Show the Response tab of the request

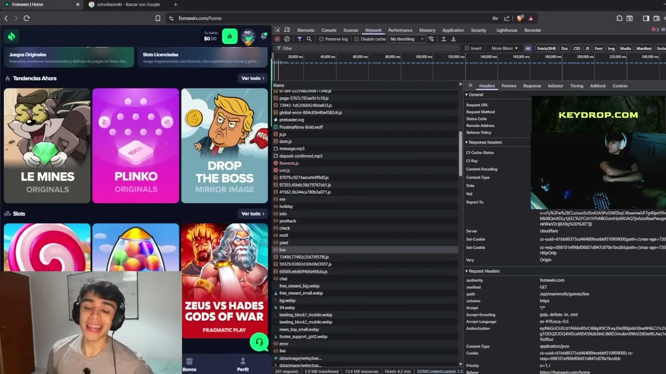point(532,86)
